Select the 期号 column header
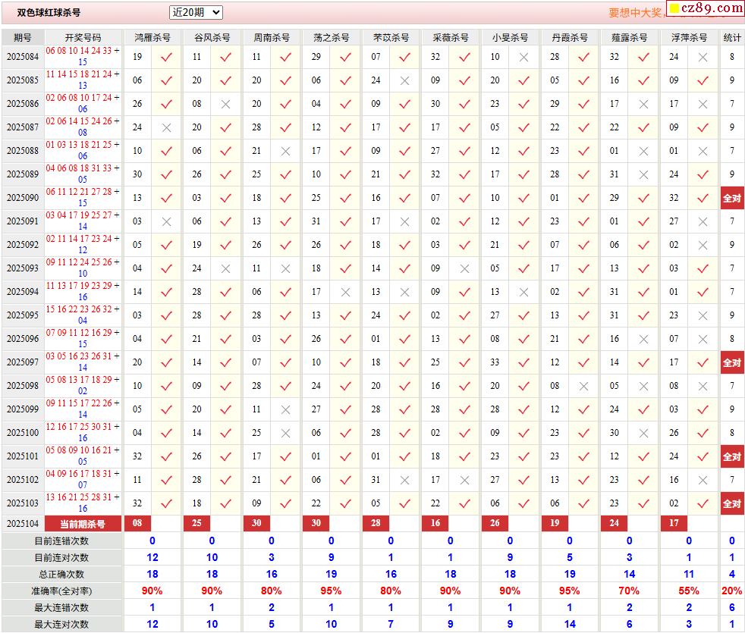745x633 pixels. point(23,37)
